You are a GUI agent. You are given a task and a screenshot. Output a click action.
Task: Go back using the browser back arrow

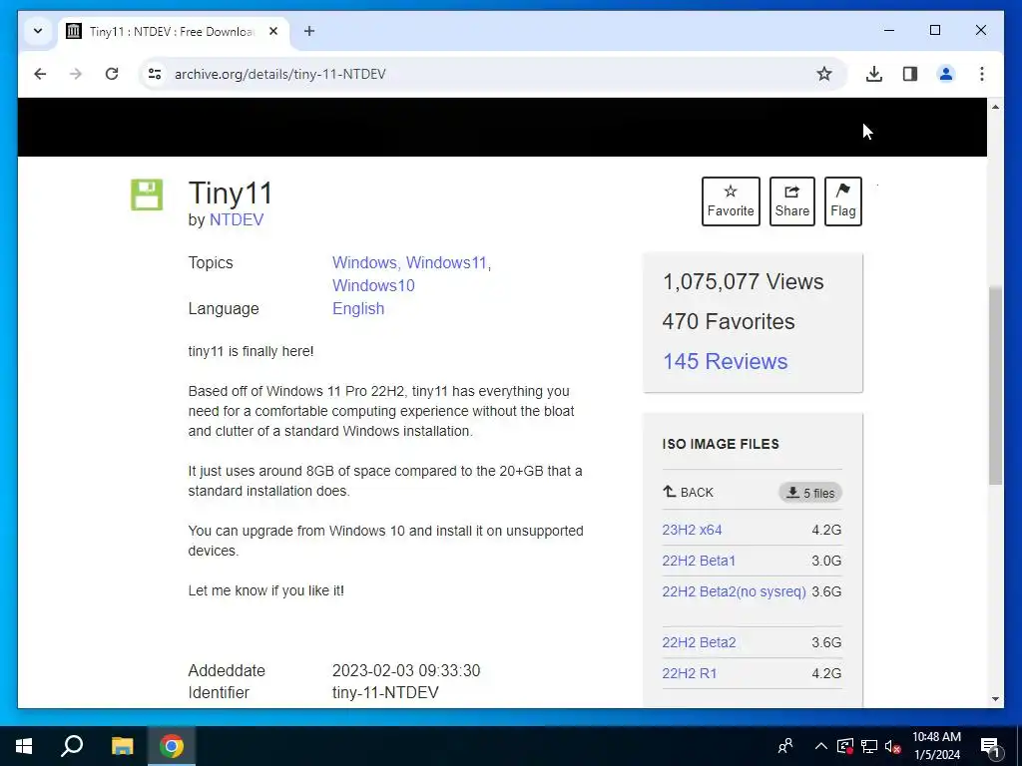click(40, 74)
